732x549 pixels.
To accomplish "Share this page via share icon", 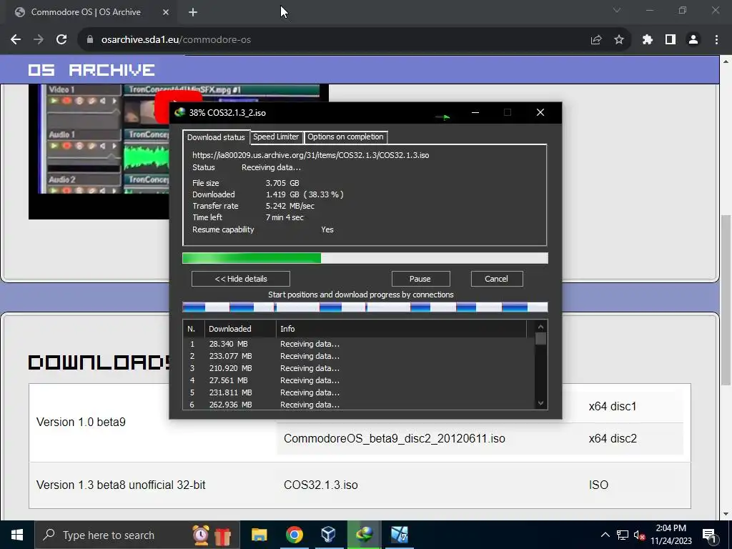I will click(596, 40).
